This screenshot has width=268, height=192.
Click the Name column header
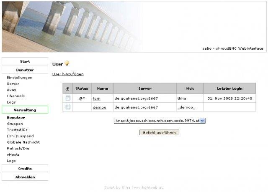(x=102, y=88)
